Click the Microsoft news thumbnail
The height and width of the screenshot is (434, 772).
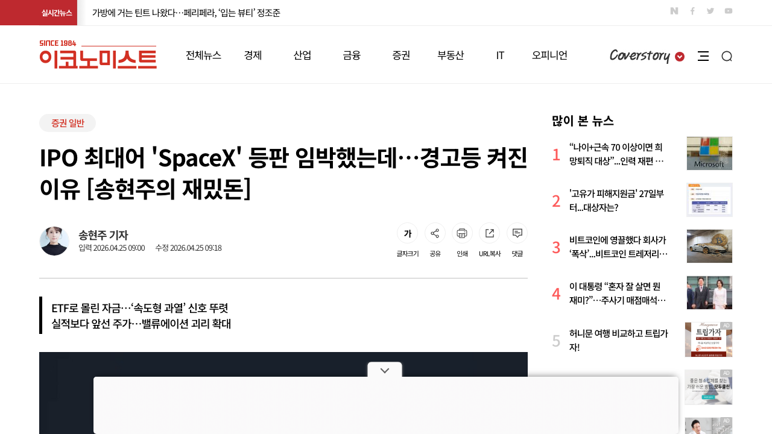click(709, 153)
